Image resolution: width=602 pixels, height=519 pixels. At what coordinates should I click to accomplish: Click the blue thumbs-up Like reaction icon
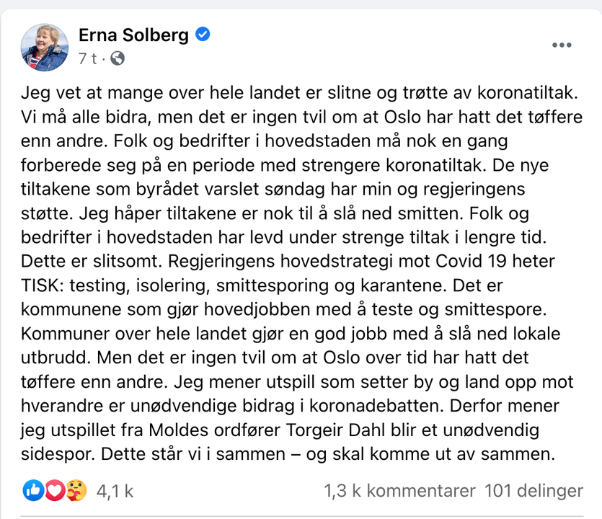tap(33, 490)
